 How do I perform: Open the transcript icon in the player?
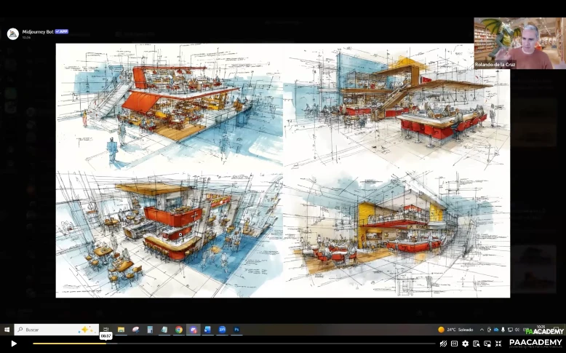point(477,344)
